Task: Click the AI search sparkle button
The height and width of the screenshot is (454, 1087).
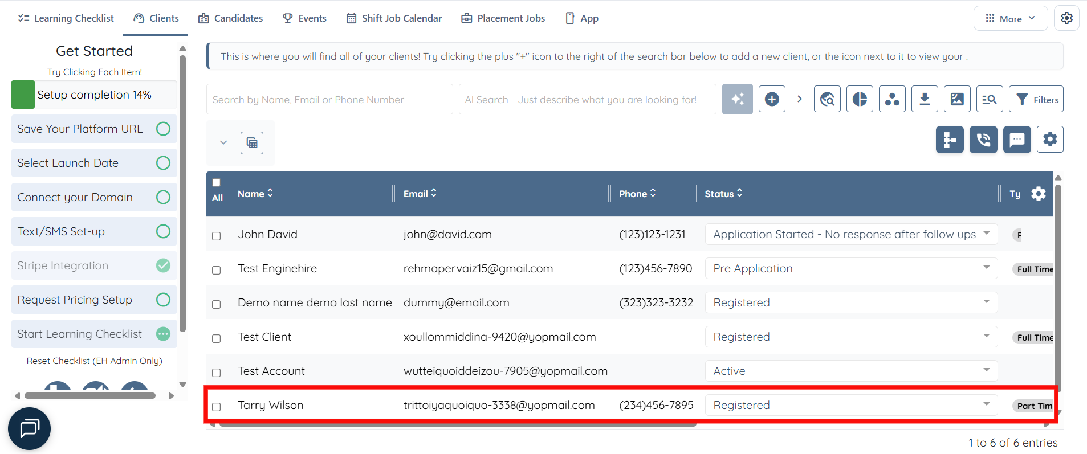Action: 737,99
